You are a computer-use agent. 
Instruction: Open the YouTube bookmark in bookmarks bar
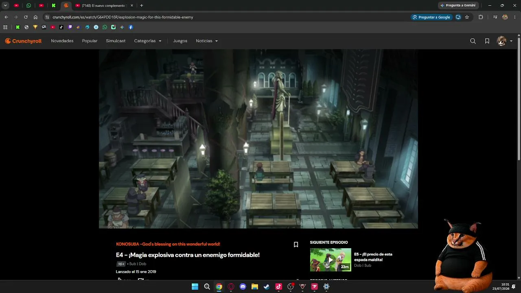[53, 27]
